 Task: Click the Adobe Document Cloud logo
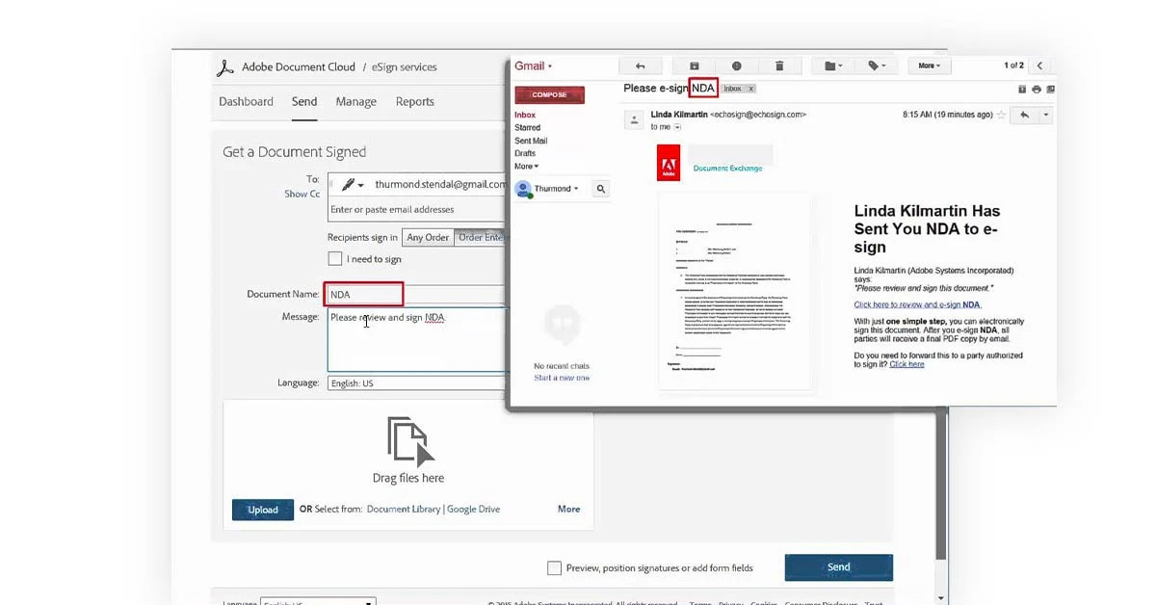pyautogui.click(x=225, y=66)
